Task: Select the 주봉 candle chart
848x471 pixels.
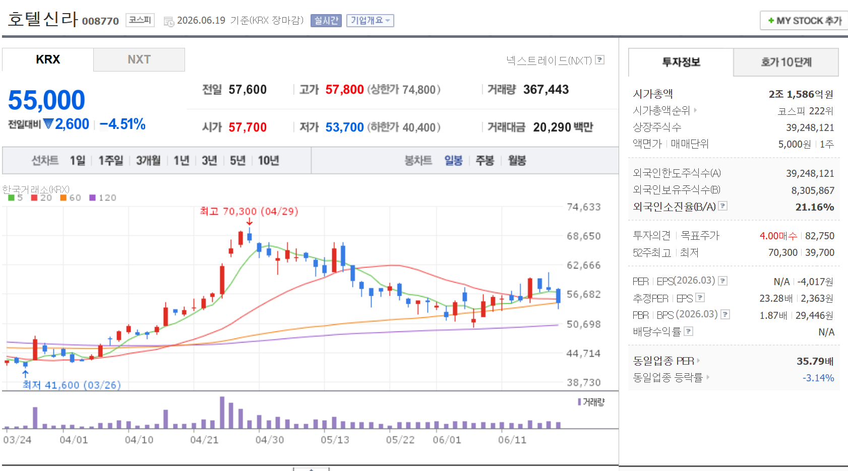Action: (485, 160)
